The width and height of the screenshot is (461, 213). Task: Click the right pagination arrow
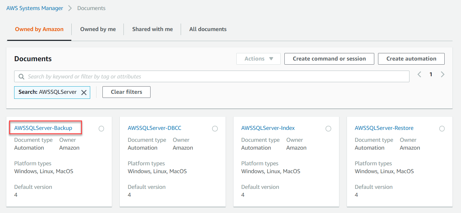(442, 74)
